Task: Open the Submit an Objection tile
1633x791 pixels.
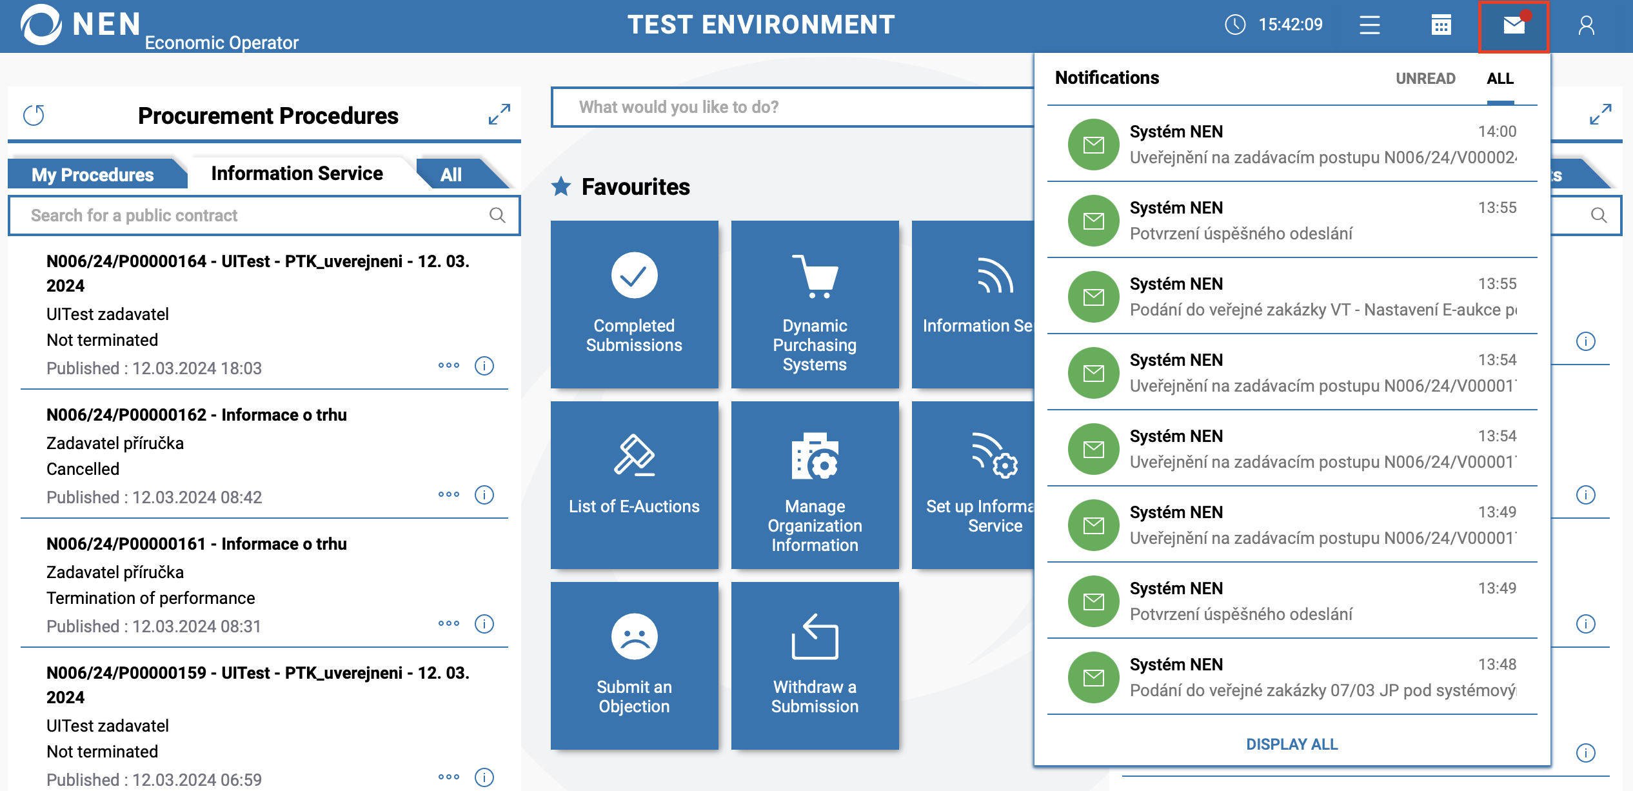Action: (x=634, y=666)
